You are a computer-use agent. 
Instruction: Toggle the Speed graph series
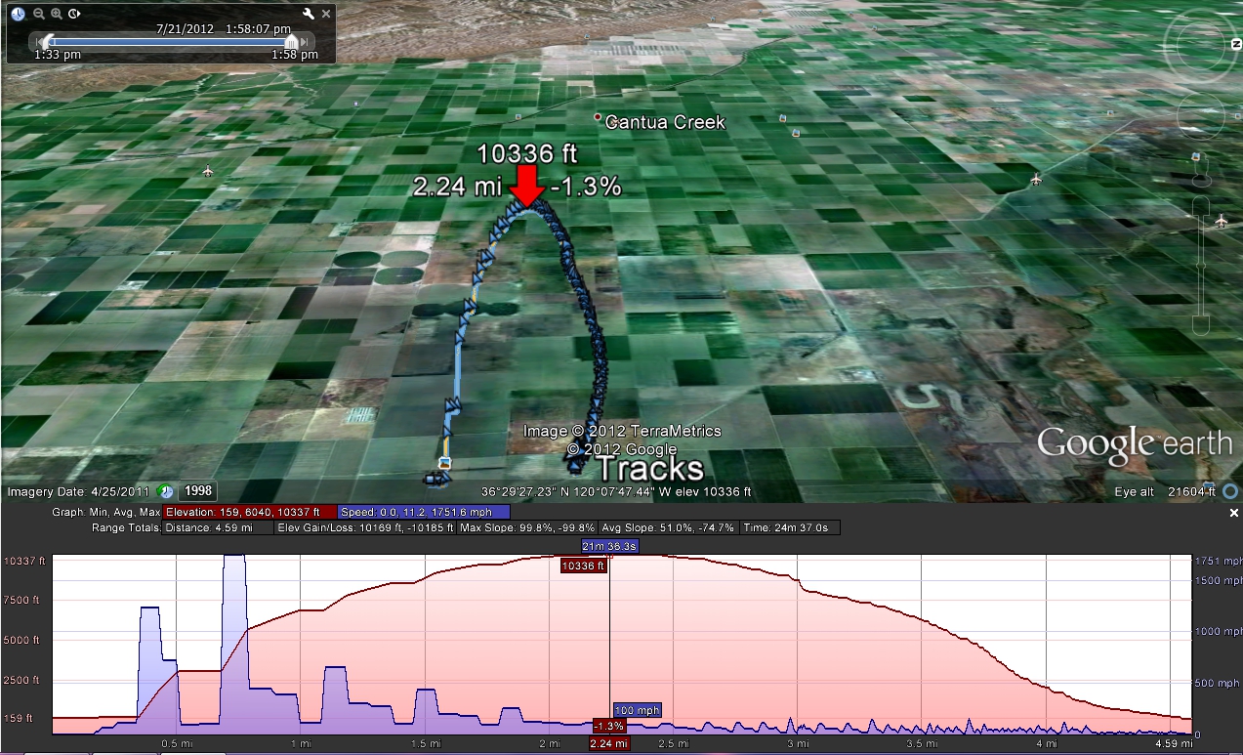tap(424, 512)
